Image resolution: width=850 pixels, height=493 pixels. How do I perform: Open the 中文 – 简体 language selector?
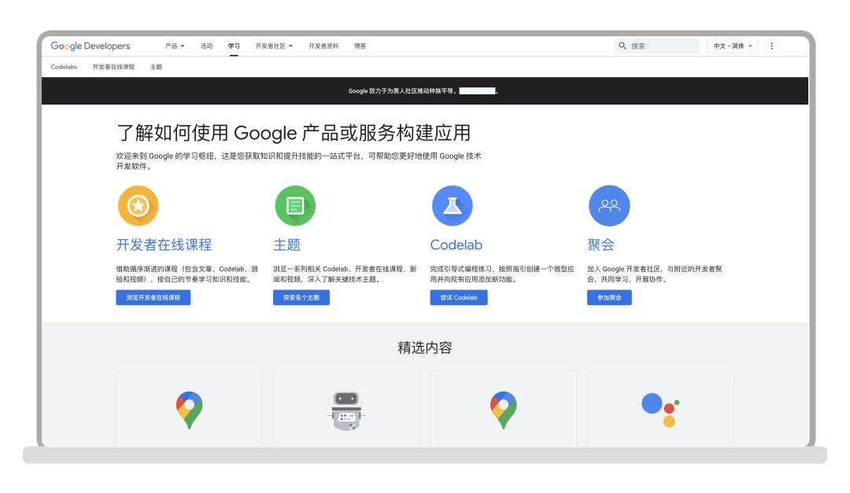coord(733,46)
